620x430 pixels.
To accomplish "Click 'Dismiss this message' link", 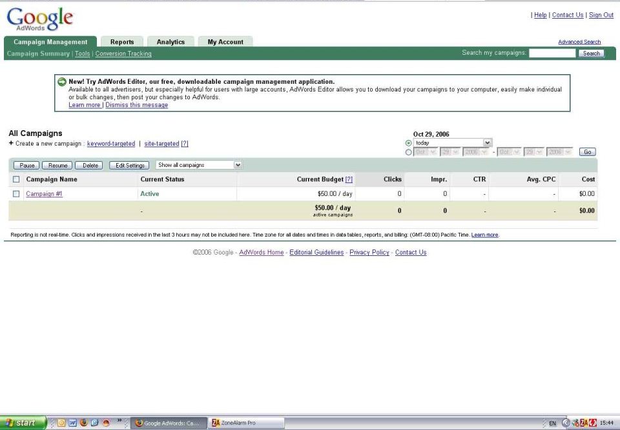I will pos(136,105).
